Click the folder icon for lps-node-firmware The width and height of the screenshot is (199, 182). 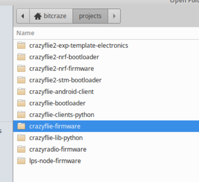click(21, 161)
